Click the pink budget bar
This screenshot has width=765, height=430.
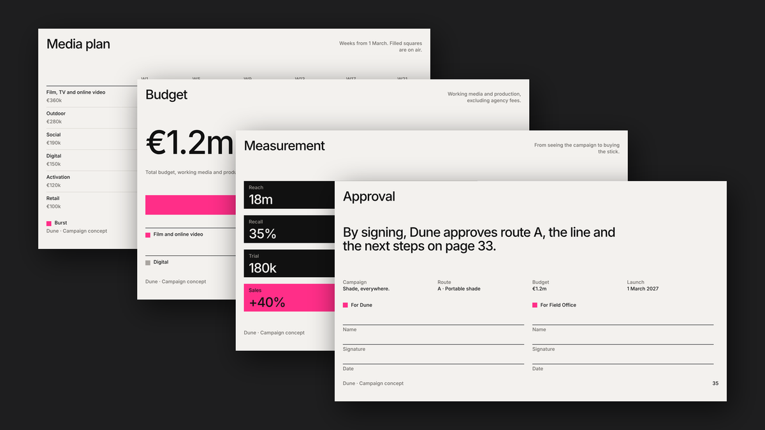point(191,204)
